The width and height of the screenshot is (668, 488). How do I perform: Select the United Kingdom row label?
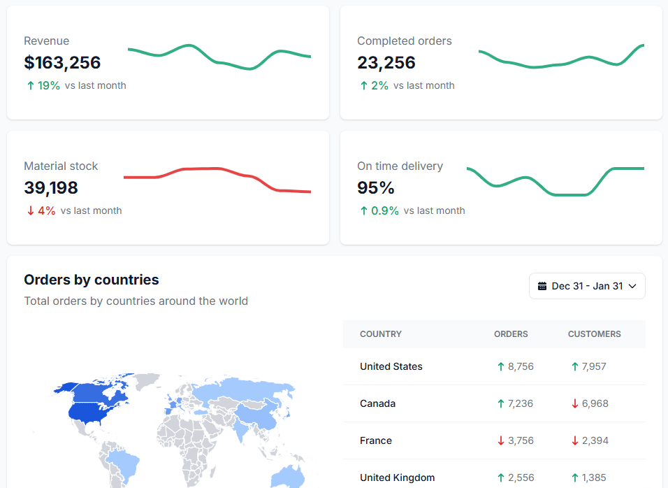coord(397,478)
